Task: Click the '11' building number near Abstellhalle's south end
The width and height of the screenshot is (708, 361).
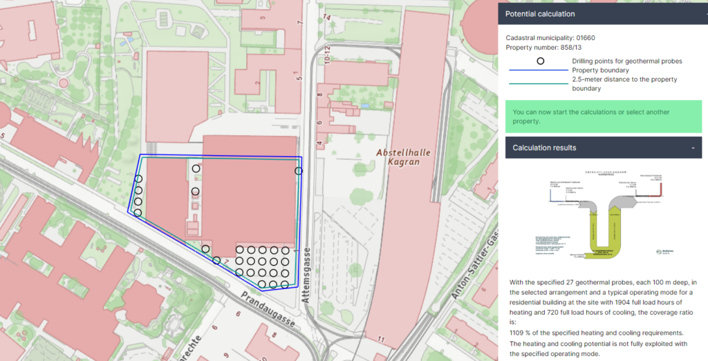Action: [381, 340]
